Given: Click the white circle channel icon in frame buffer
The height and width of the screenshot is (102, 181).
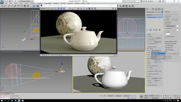Looking at the screenshot, I should click(x=67, y=8).
